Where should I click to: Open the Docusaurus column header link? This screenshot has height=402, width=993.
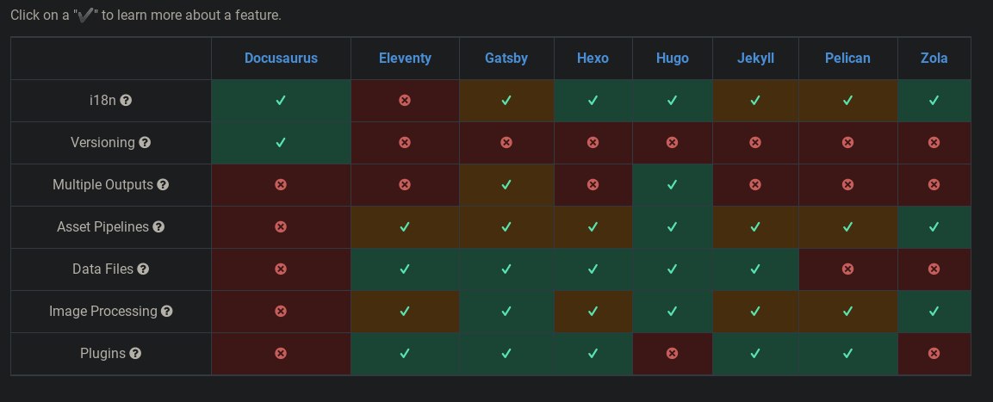click(x=281, y=59)
